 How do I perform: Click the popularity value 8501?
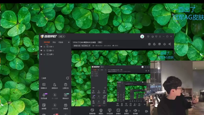click(117, 46)
